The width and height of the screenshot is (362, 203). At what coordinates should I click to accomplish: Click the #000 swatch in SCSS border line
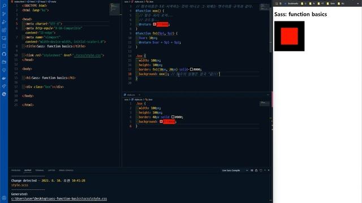pyautogui.click(x=191, y=69)
